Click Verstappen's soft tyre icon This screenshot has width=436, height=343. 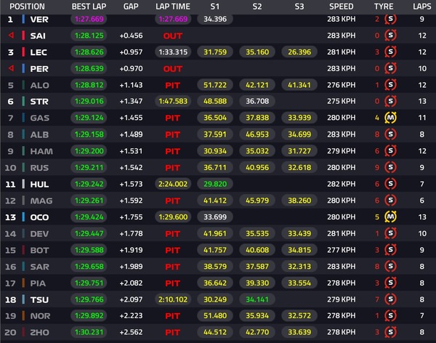pyautogui.click(x=390, y=19)
